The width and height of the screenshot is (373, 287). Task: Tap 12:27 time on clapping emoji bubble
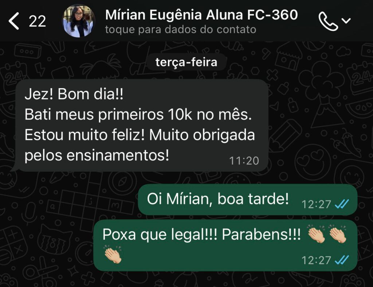click(316, 260)
